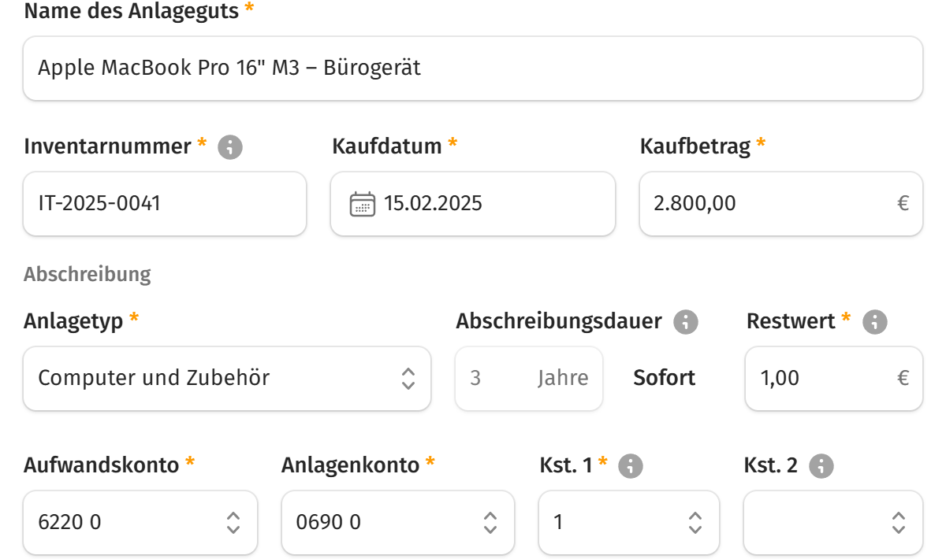This screenshot has height=559, width=946.
Task: Select the Name des Anlageguts input field
Action: point(473,68)
